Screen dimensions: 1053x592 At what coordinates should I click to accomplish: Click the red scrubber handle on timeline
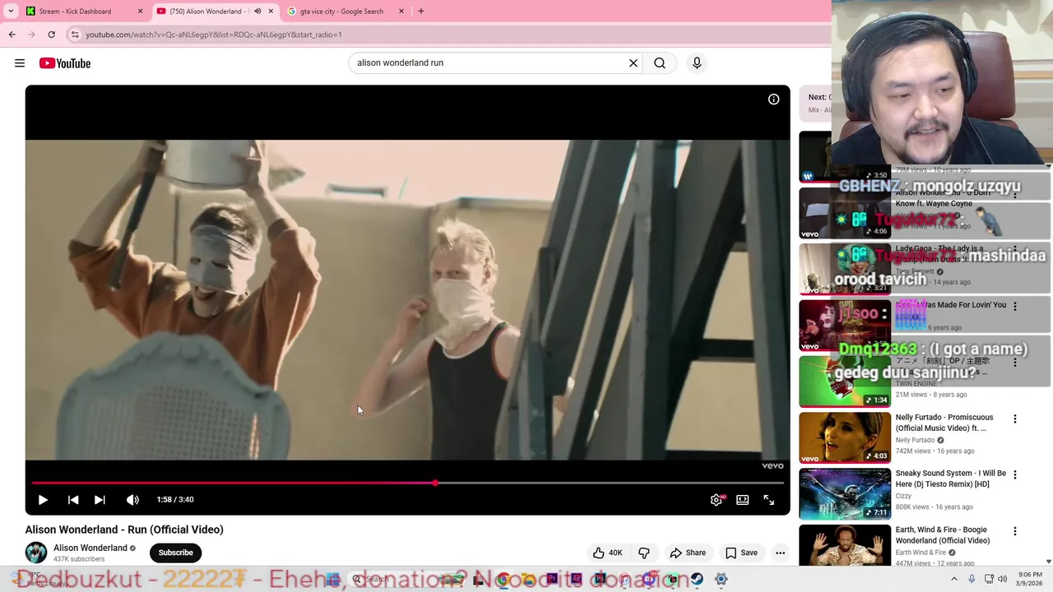435,483
